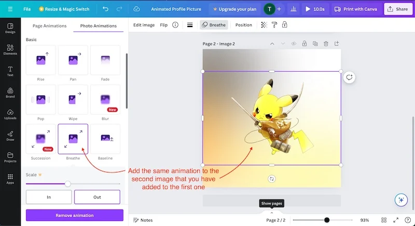This screenshot has width=415, height=226.
Task: Click the image info icon
Action: (175, 25)
